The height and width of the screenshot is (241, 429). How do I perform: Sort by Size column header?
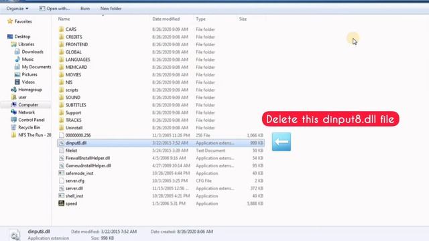click(243, 19)
